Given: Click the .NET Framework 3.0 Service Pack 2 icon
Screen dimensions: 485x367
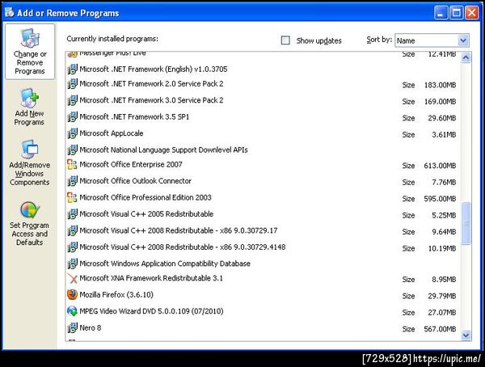Looking at the screenshot, I should [73, 100].
